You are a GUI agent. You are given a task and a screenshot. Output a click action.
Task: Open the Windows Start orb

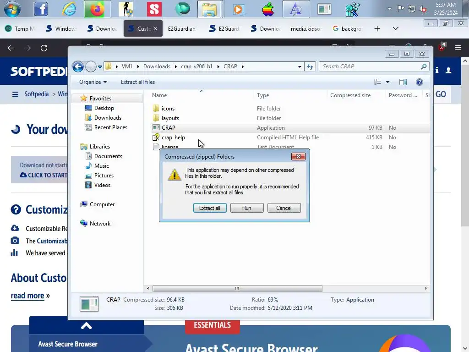tap(12, 9)
